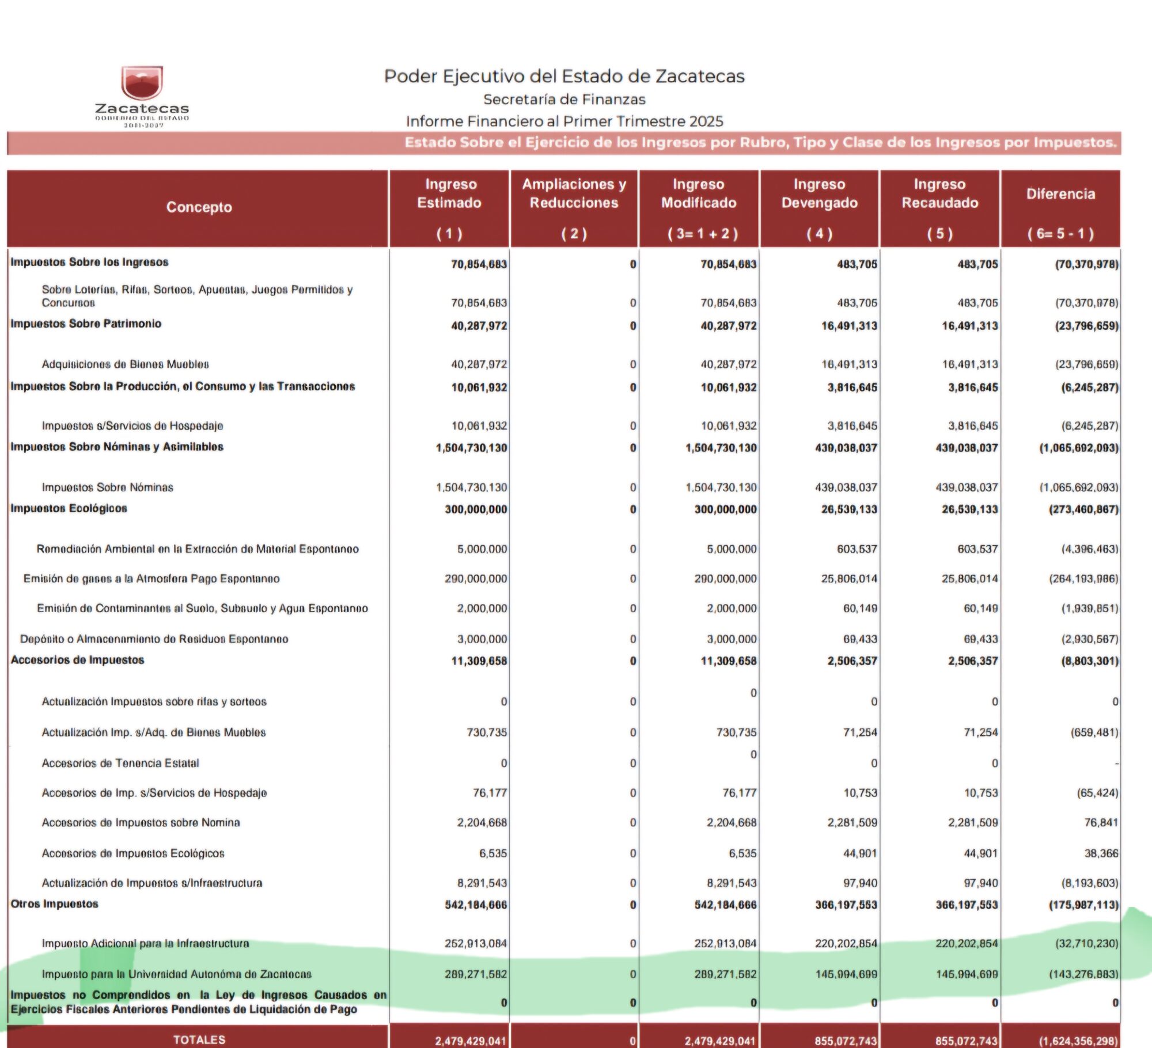
Task: Click the 'TOTALES' label
Action: 199,1039
